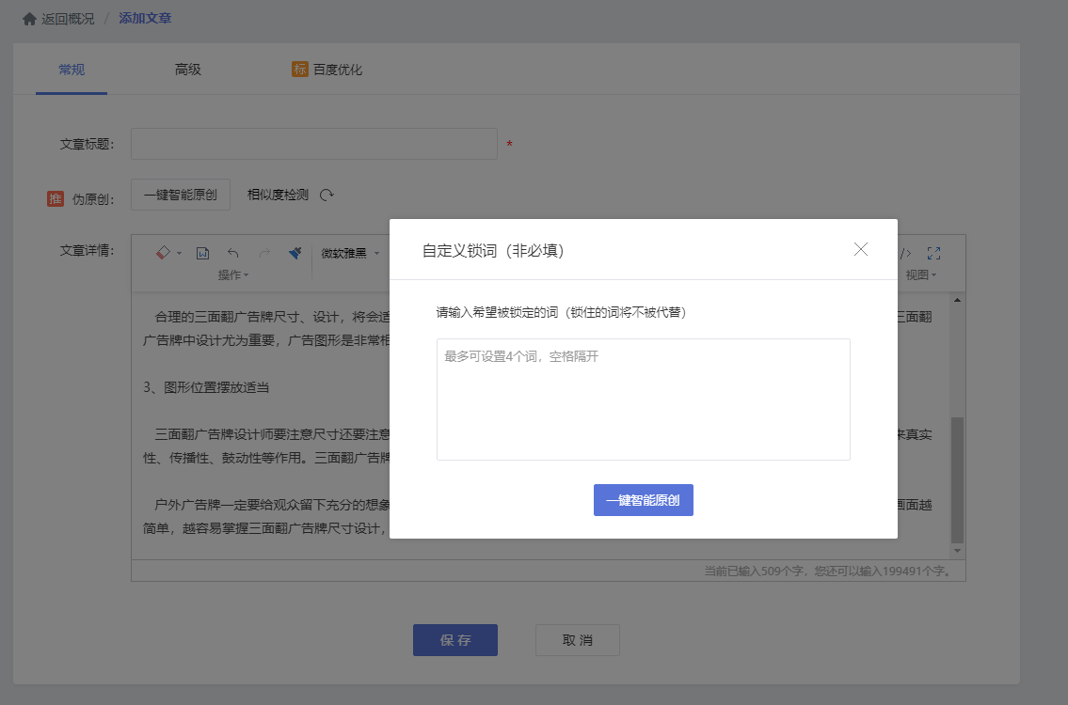
Task: Click the home icon beside 返回概况
Action: click(29, 19)
